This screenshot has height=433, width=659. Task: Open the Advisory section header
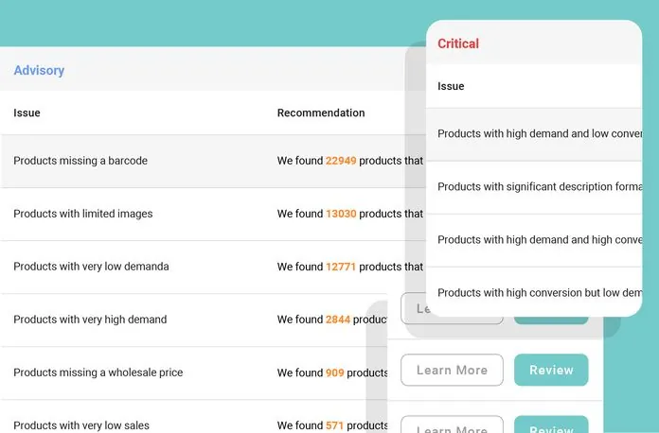(x=39, y=71)
